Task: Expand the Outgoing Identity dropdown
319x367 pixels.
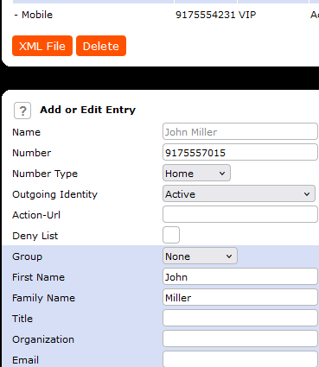Action: tap(239, 193)
